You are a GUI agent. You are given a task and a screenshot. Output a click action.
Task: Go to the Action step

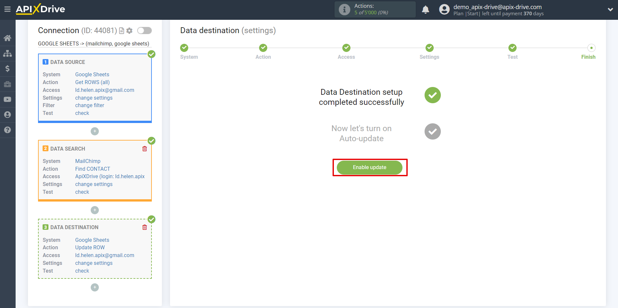263,48
